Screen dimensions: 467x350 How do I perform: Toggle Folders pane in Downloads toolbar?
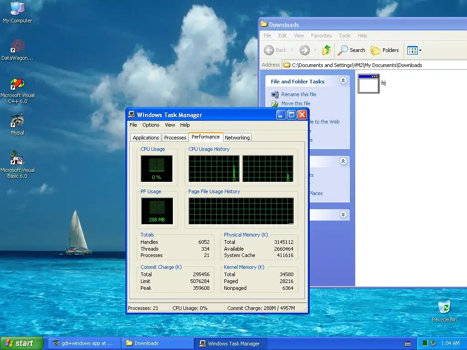coord(385,50)
